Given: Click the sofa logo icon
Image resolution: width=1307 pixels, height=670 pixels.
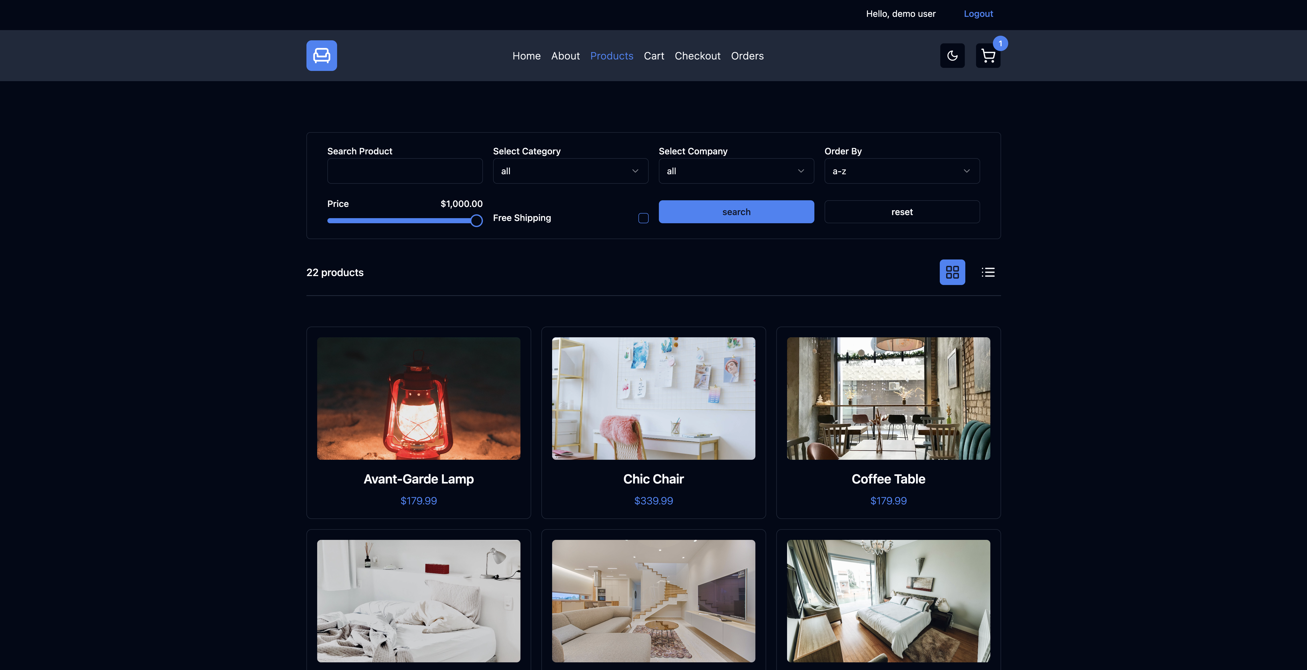Looking at the screenshot, I should coord(322,56).
